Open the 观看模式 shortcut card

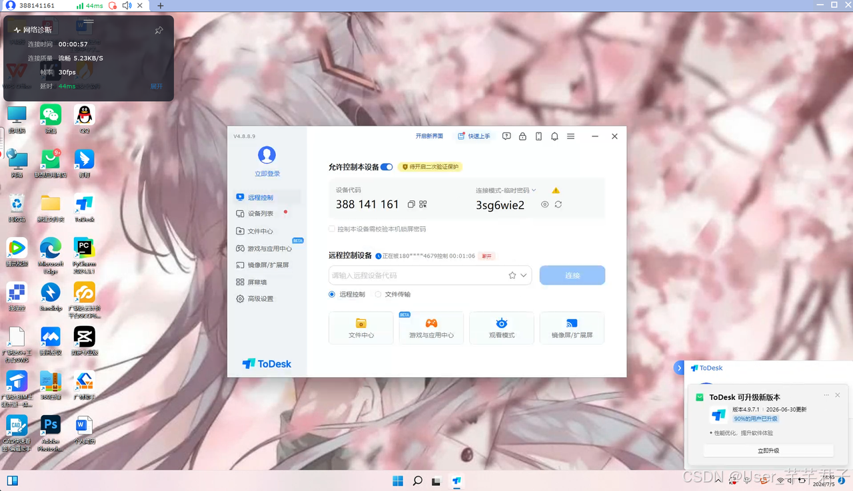[502, 328]
